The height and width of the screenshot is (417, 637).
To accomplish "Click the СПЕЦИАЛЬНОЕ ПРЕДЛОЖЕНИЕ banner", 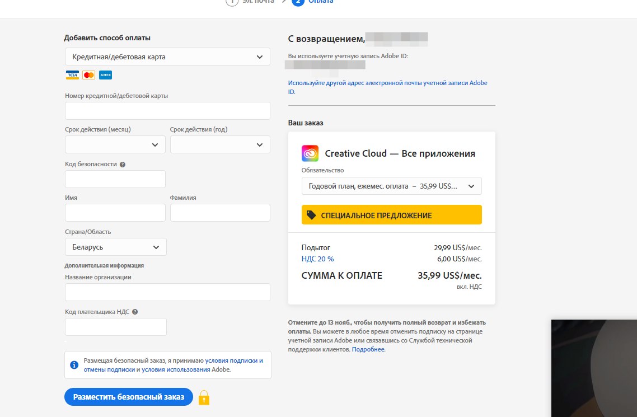I will (x=392, y=215).
